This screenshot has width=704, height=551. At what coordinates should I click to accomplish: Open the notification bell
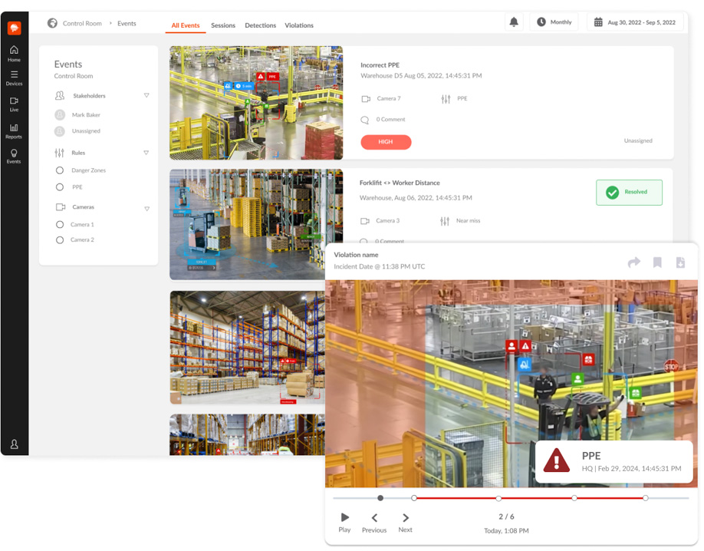point(514,21)
